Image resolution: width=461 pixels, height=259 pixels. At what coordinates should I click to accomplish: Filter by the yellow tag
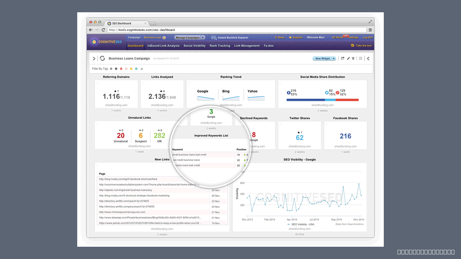coord(131,69)
